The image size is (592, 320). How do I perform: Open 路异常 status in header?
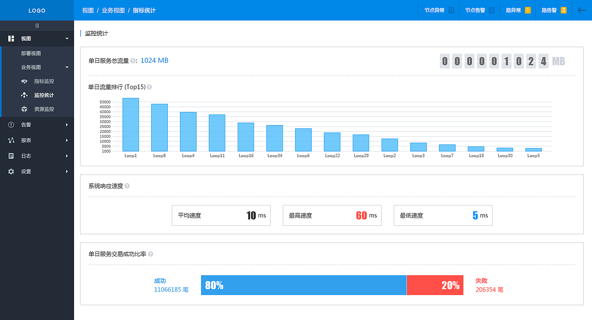[x=518, y=10]
